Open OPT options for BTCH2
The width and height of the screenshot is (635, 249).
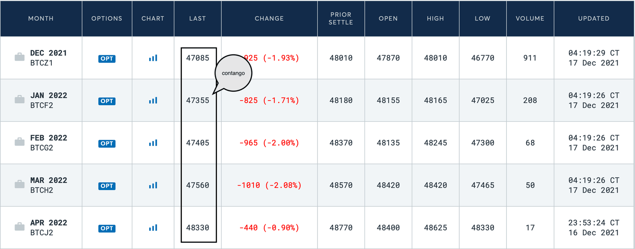(107, 186)
